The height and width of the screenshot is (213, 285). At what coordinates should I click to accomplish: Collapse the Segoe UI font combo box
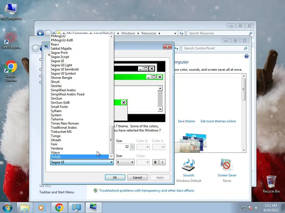[x=111, y=162]
